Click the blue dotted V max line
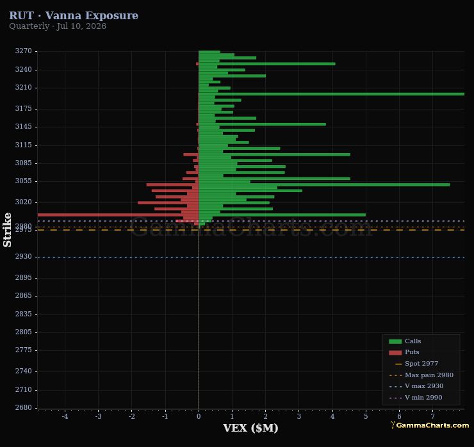Viewport: 474px width, 447px height. [251, 257]
